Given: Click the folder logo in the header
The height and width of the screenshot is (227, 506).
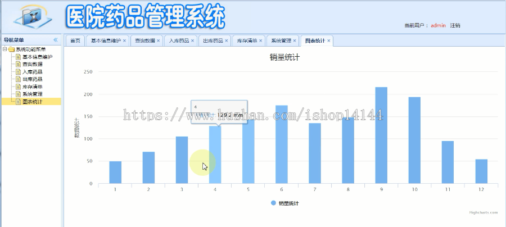Looking at the screenshot, I should coord(32,16).
